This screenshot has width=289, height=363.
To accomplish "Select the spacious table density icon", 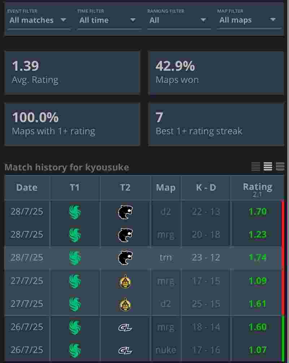I will (280, 166).
